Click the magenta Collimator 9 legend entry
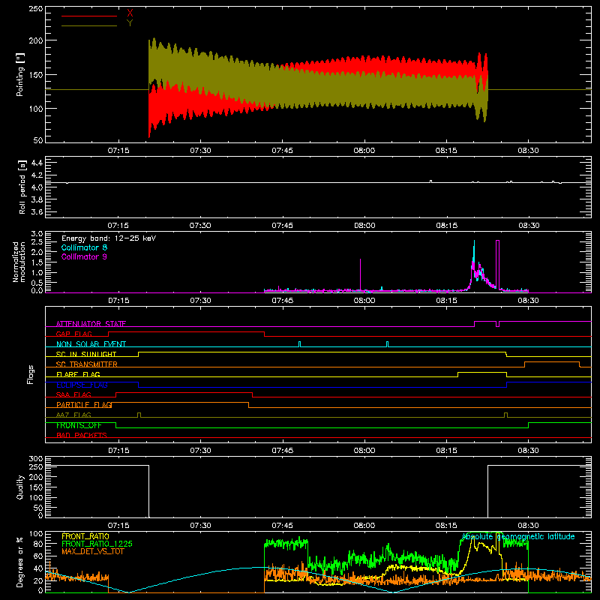This screenshot has width=600, height=600. (x=84, y=256)
